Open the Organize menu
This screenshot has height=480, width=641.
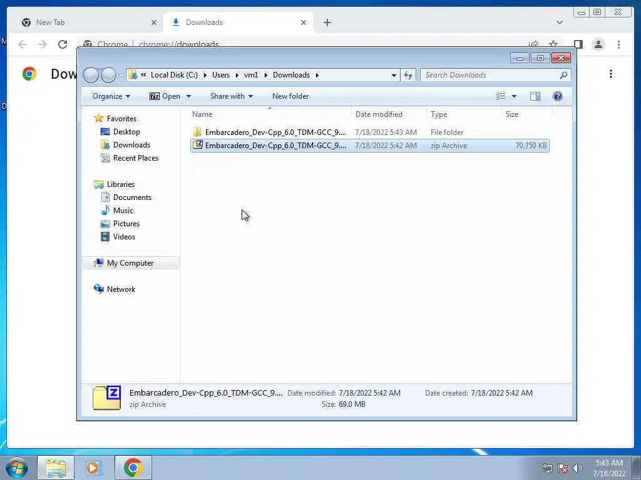[111, 96]
